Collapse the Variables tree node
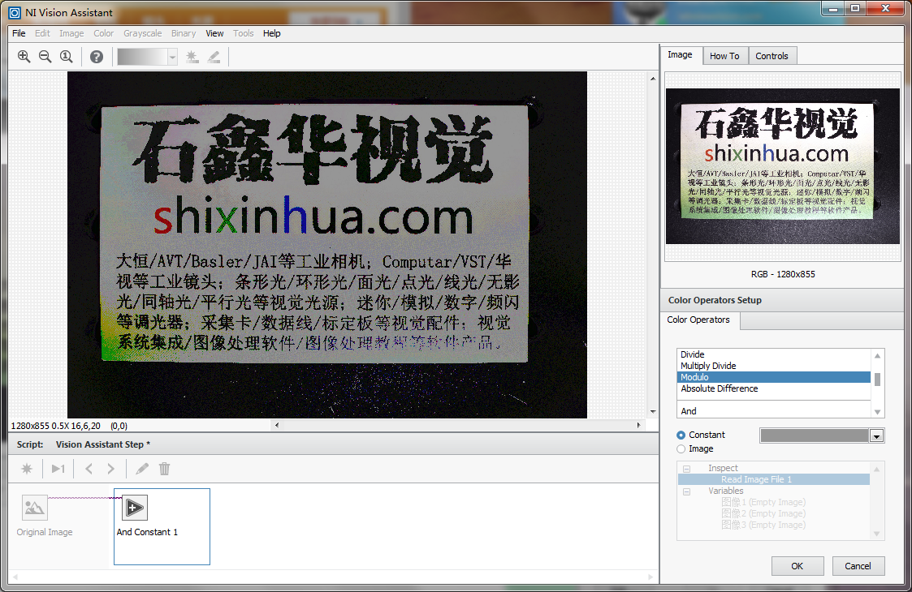Image resolution: width=912 pixels, height=592 pixels. pyautogui.click(x=686, y=491)
